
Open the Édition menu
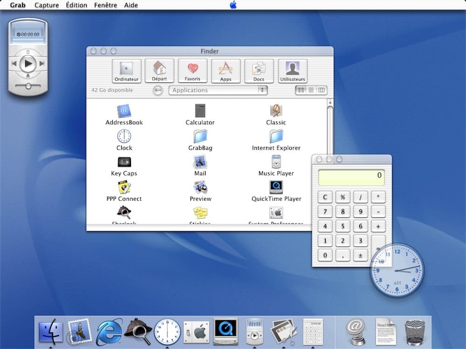tap(76, 5)
